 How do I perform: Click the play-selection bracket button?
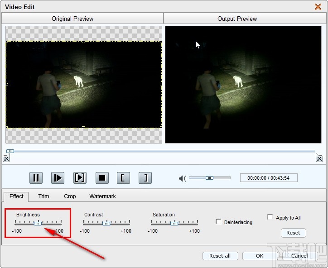(80, 178)
